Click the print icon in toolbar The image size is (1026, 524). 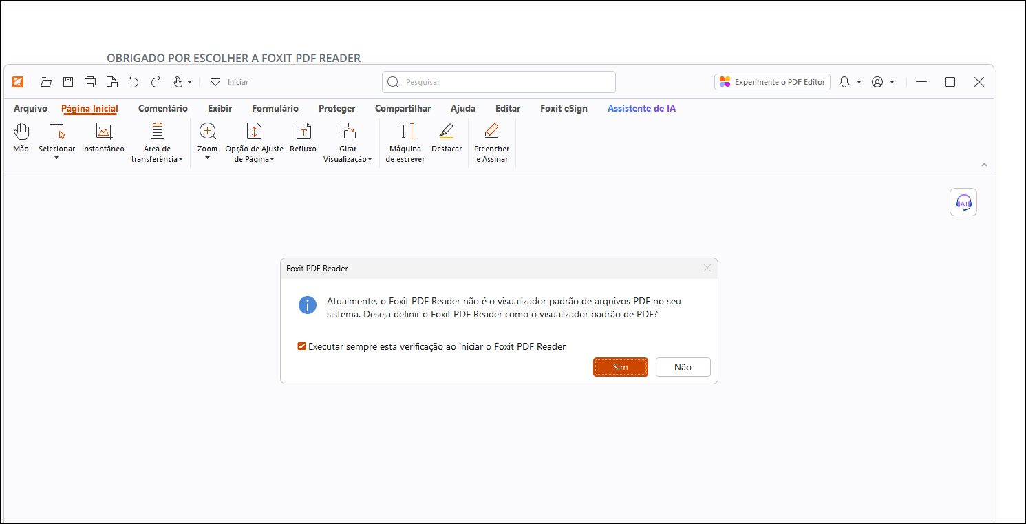[x=90, y=82]
